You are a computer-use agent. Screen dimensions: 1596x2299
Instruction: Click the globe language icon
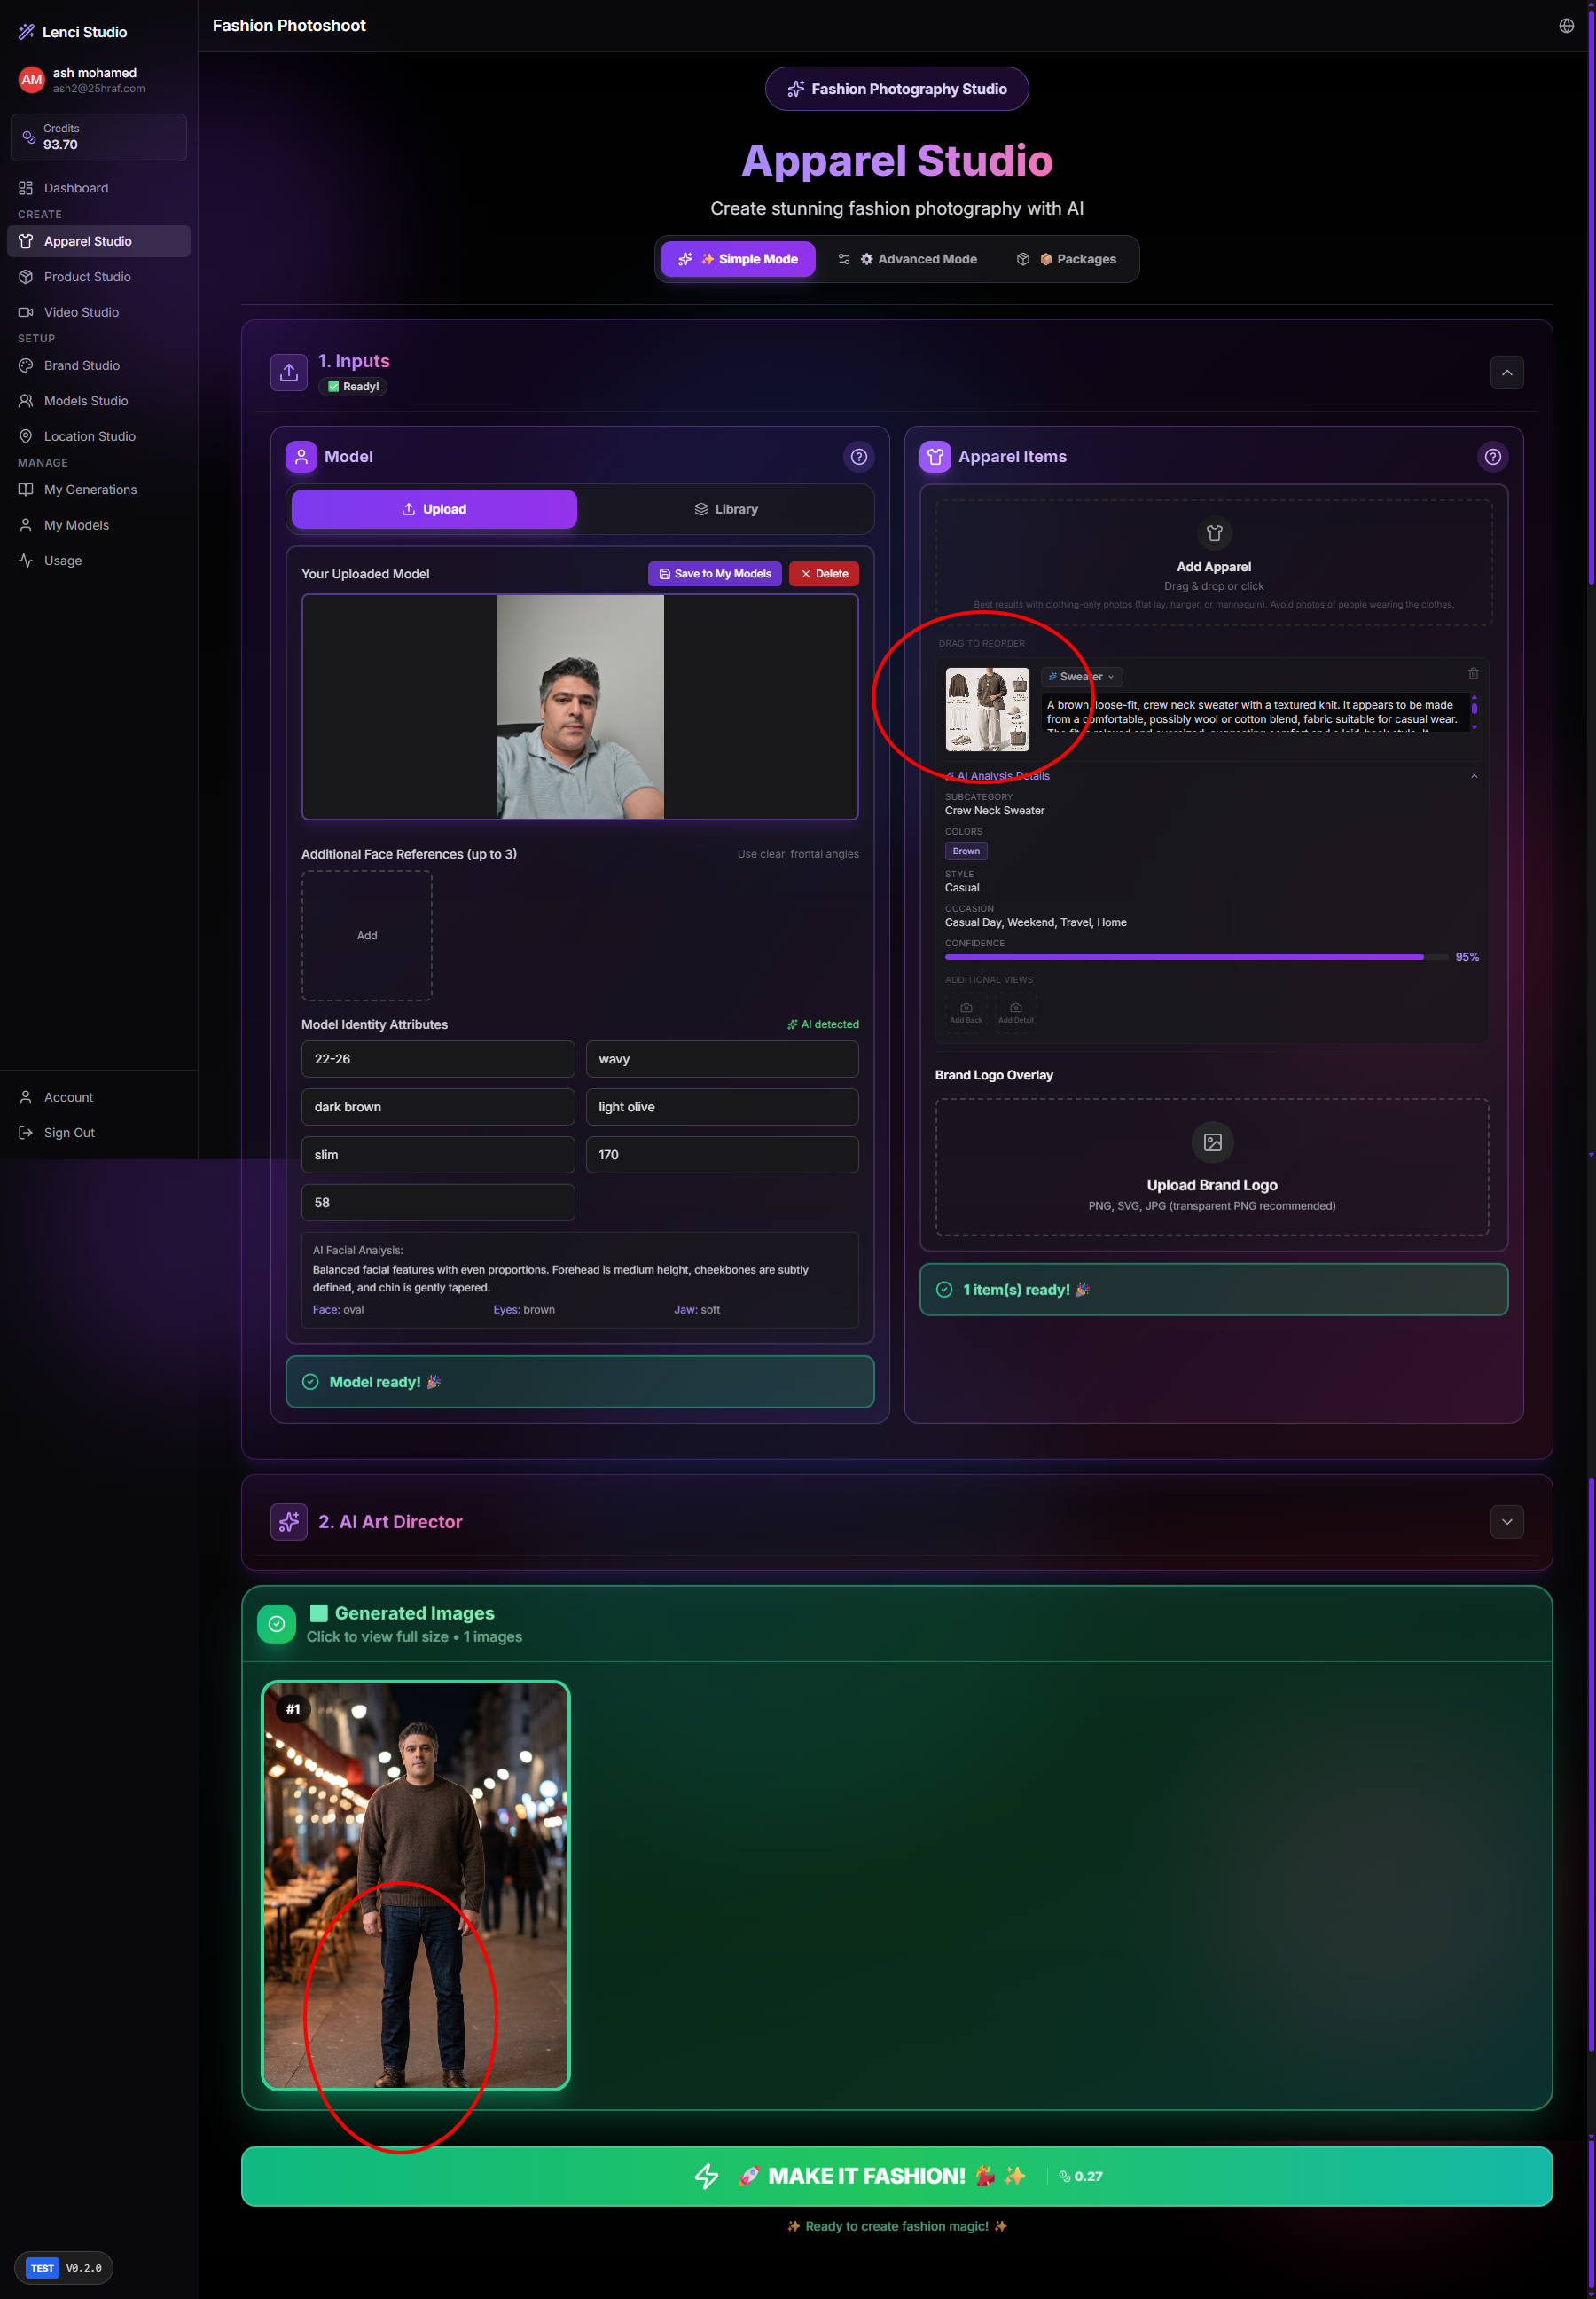[1565, 26]
